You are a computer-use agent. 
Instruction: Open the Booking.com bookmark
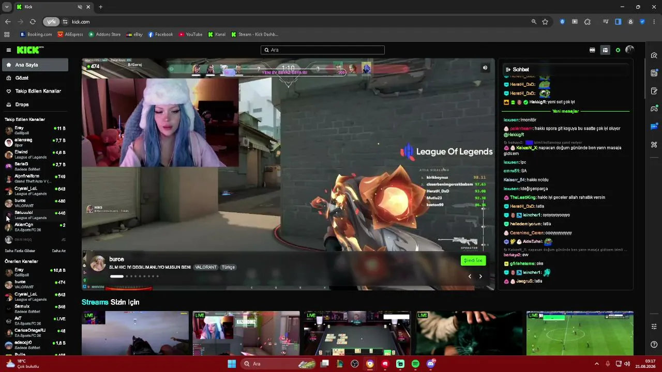click(x=36, y=35)
